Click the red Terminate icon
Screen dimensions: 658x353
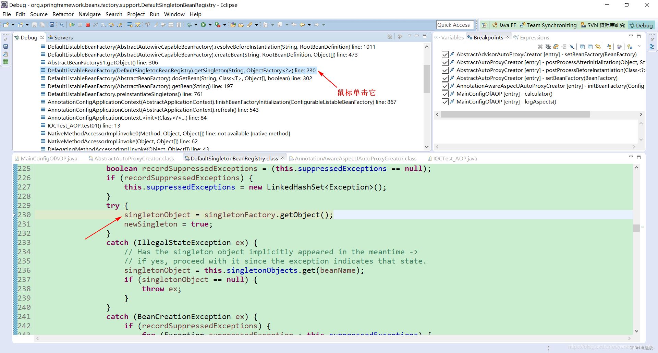(x=88, y=25)
